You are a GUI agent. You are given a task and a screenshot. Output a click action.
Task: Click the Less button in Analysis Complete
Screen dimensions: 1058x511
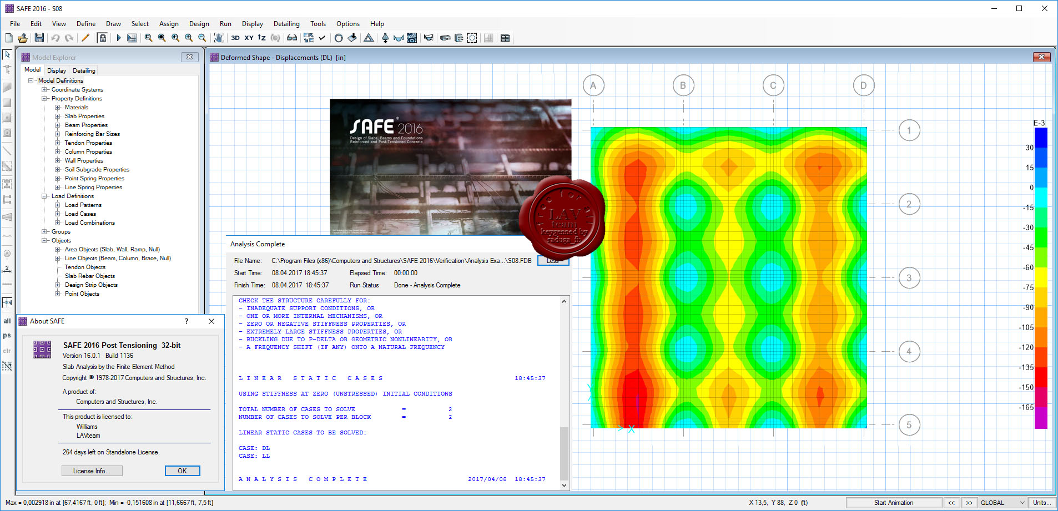pyautogui.click(x=553, y=261)
